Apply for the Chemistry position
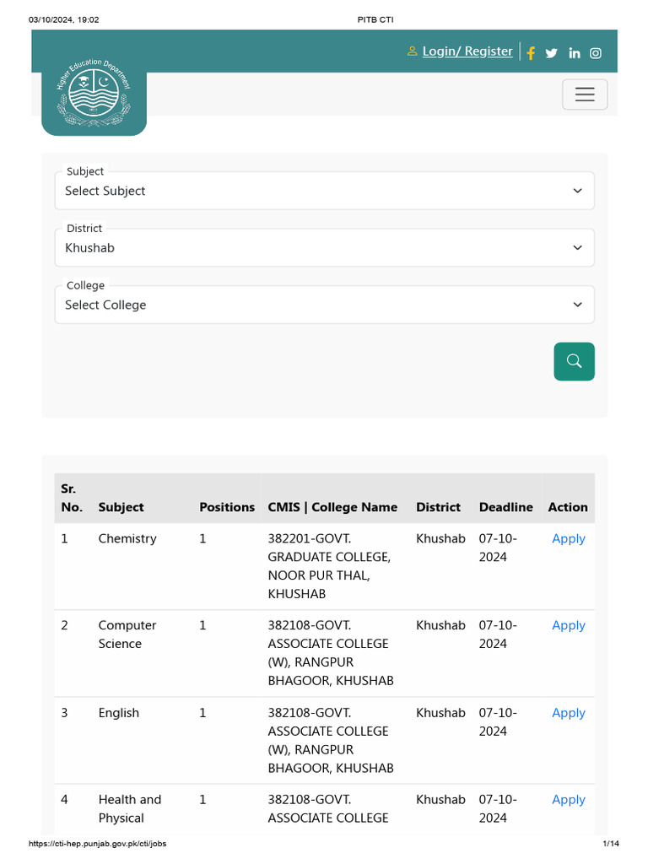This screenshot has width=648, height=864. [x=568, y=538]
